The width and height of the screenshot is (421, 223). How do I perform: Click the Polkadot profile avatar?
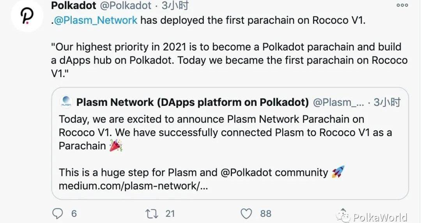tap(27, 16)
